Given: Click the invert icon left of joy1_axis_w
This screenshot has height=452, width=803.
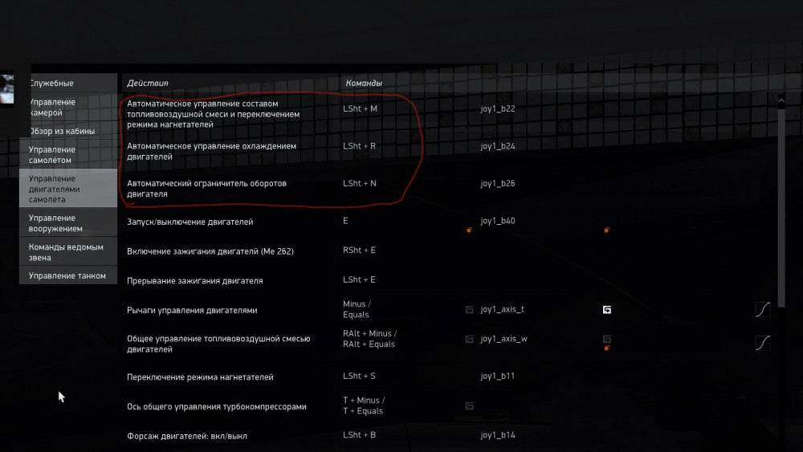Looking at the screenshot, I should (x=469, y=339).
